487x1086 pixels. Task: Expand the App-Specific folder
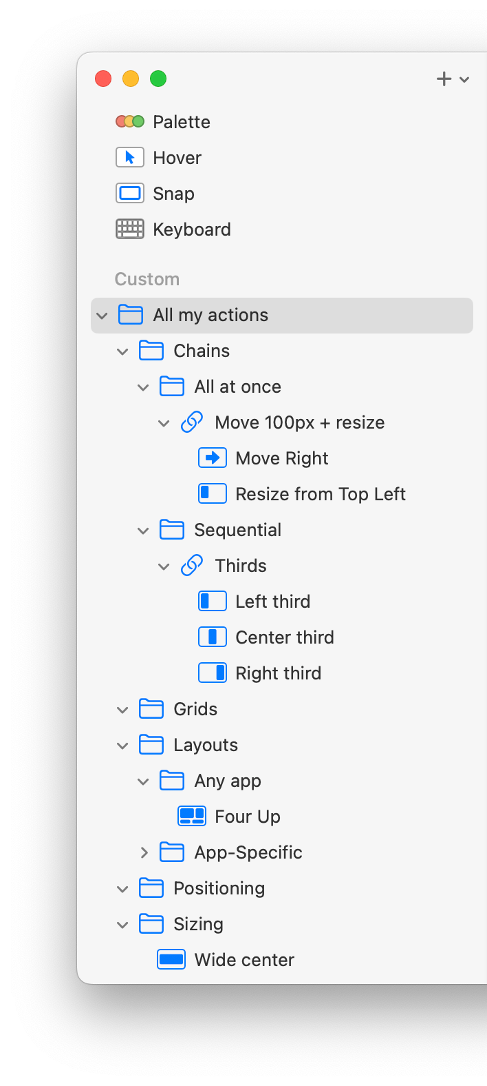[x=144, y=852]
